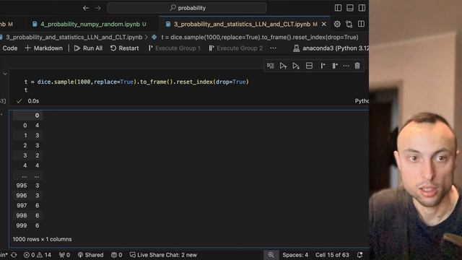Click Cell 15 of 63 status
This screenshot has width=462, height=260.
[x=332, y=255]
